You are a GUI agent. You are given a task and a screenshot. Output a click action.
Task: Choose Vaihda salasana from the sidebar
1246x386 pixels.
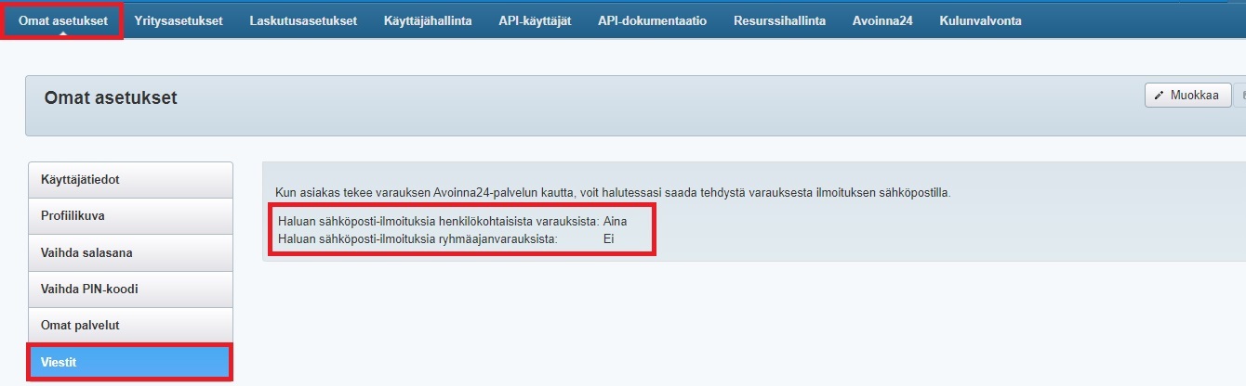click(x=130, y=252)
